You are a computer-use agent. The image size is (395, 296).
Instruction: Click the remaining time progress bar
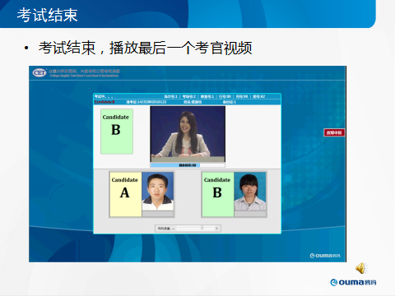tap(188, 165)
